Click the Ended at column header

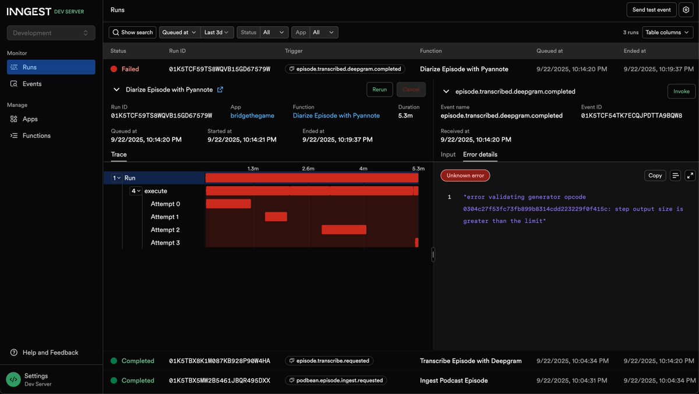point(634,51)
